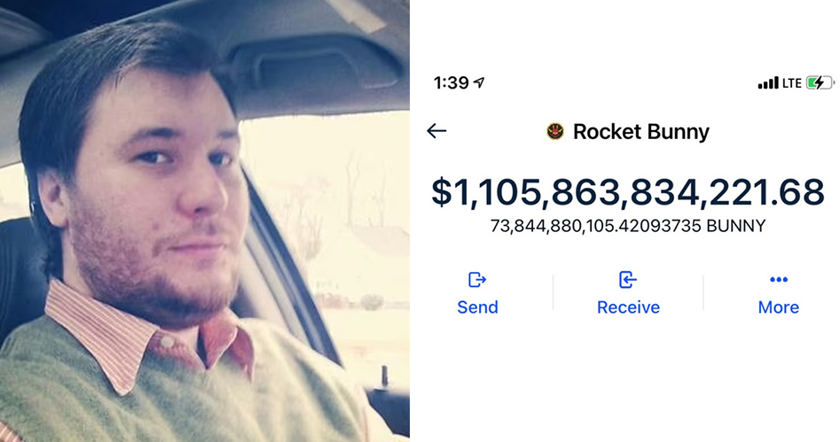The image size is (840, 442).
Task: Tap the cellular signal bars indicator
Action: pos(768,83)
